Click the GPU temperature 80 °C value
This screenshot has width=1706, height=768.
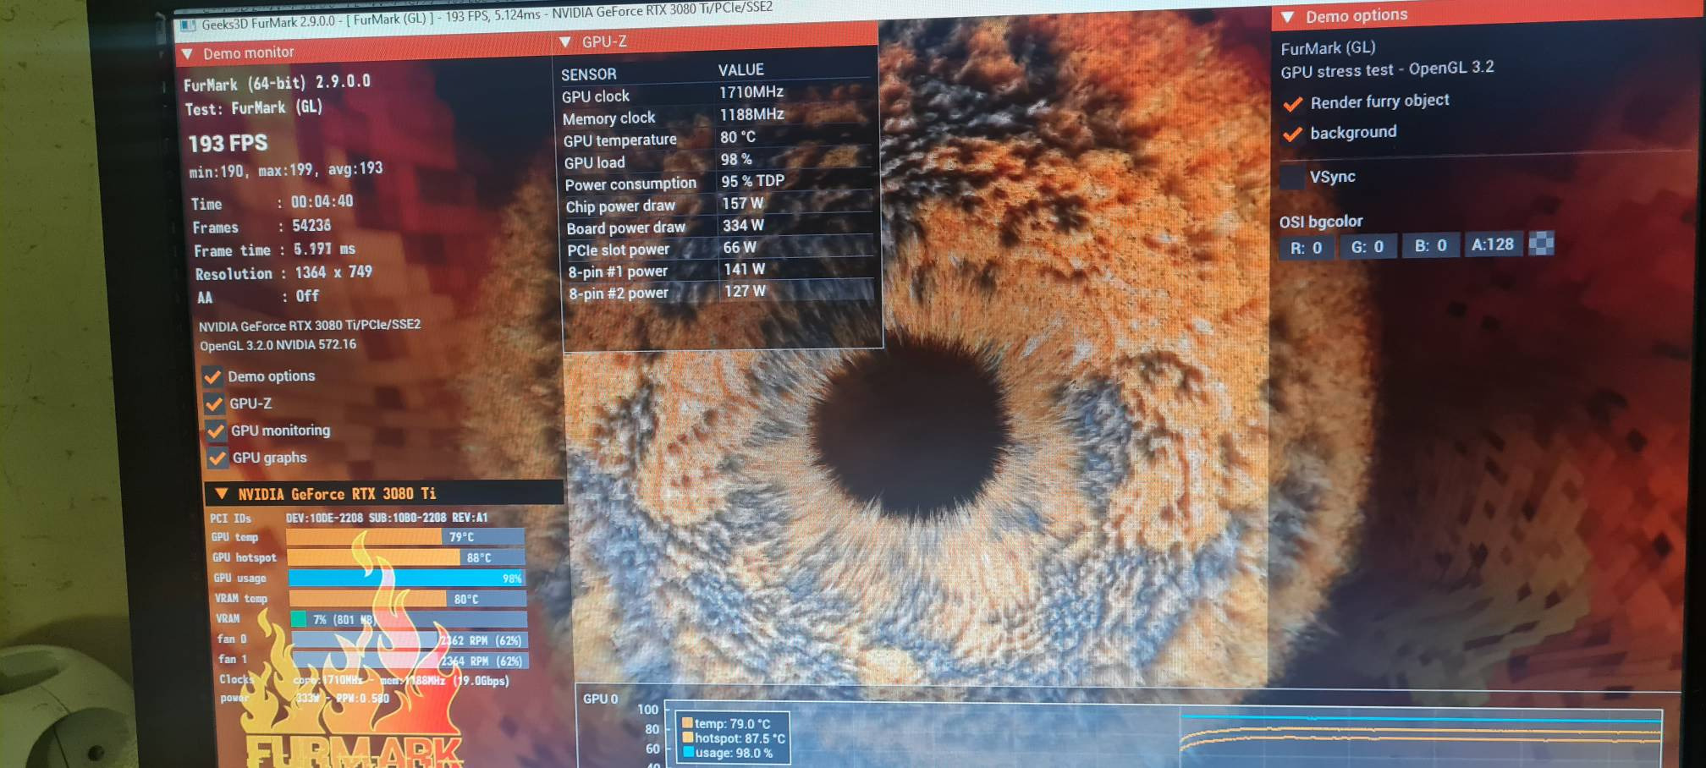point(738,137)
